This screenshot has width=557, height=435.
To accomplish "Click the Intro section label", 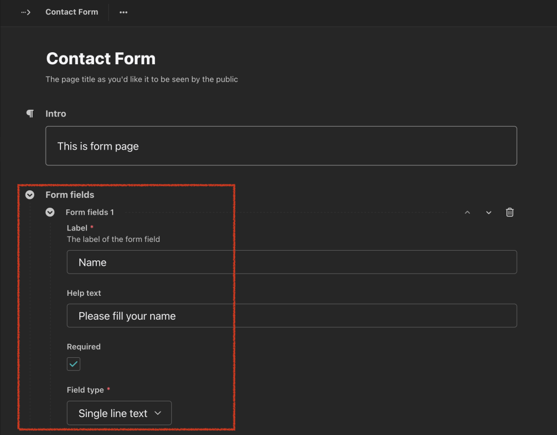I will (x=55, y=114).
